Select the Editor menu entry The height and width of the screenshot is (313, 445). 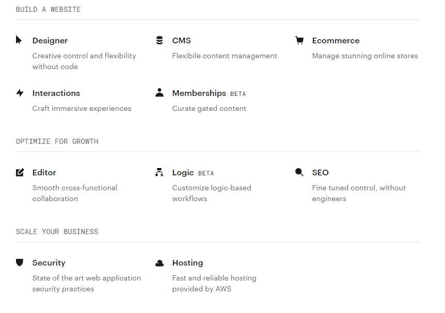[x=44, y=173]
